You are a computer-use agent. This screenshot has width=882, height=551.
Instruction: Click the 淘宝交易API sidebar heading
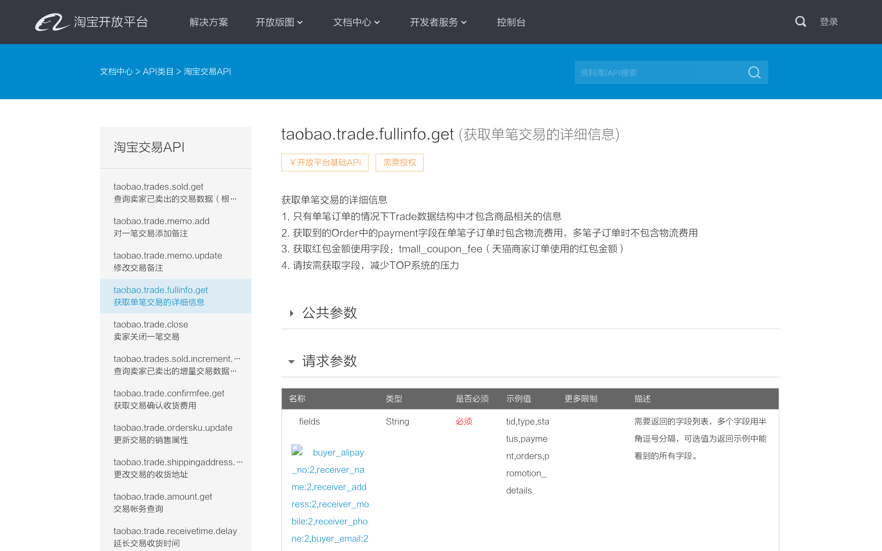click(149, 147)
